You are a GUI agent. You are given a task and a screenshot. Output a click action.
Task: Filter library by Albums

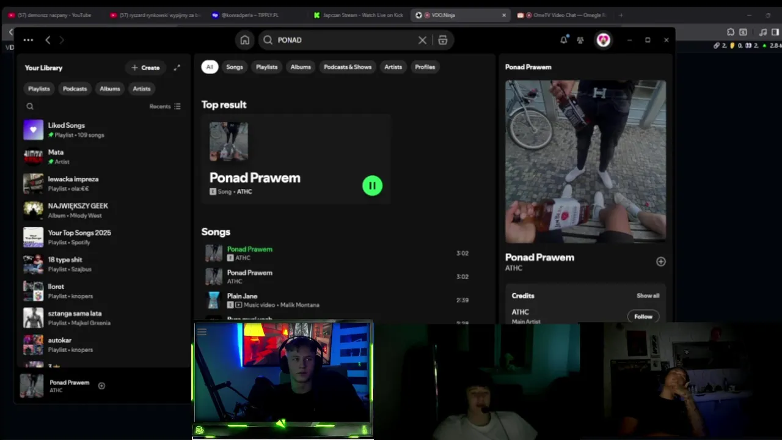click(110, 89)
